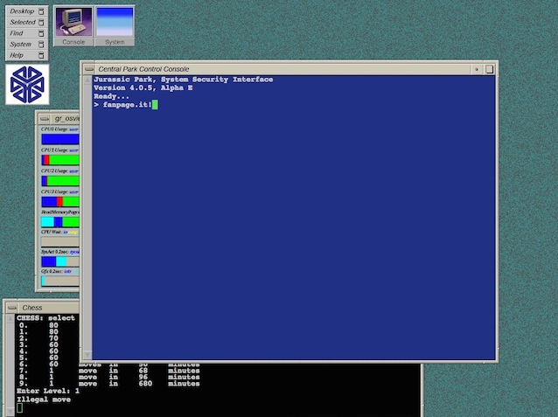Click the CPU3 Usage bar
This screenshot has width=558, height=417.
click(x=60, y=202)
